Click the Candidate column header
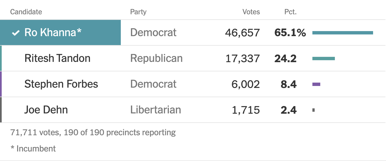This screenshot has height=161, width=386. (x=26, y=12)
